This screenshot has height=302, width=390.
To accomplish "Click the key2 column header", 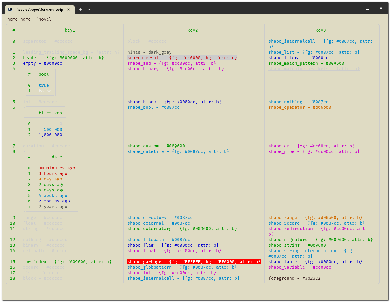I will click(x=193, y=30).
